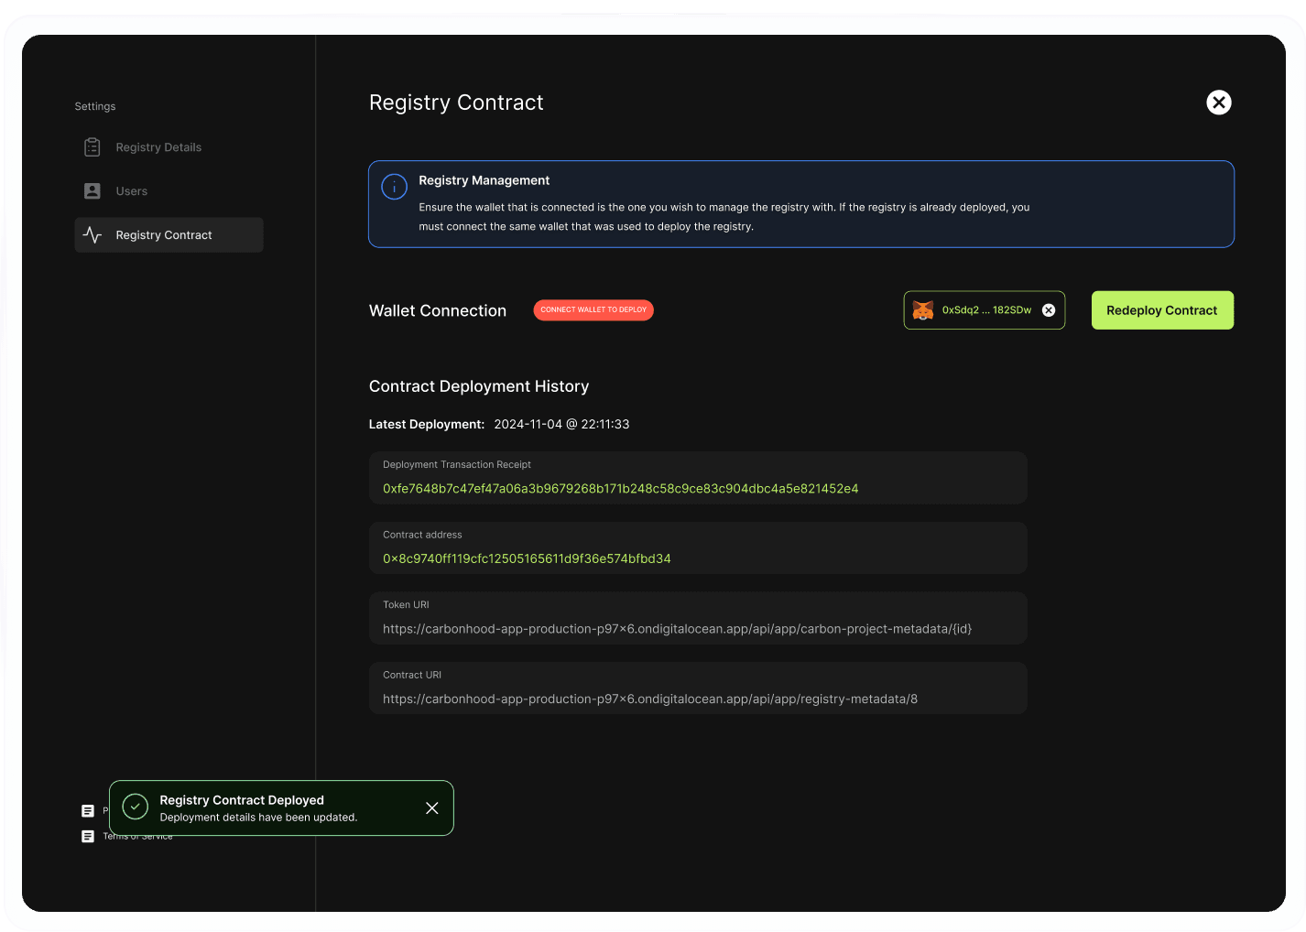The image size is (1306, 932).
Task: Dismiss the Registry Contract Deployed toast
Action: pyautogui.click(x=432, y=808)
